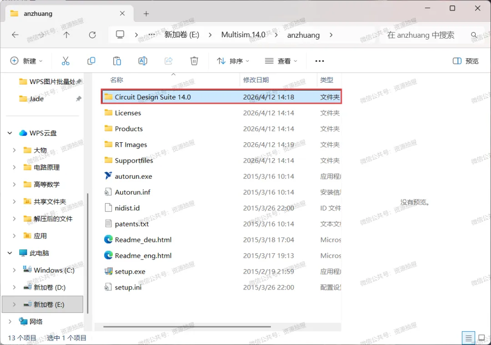Collapse the WPS云盘 tree node

point(10,133)
